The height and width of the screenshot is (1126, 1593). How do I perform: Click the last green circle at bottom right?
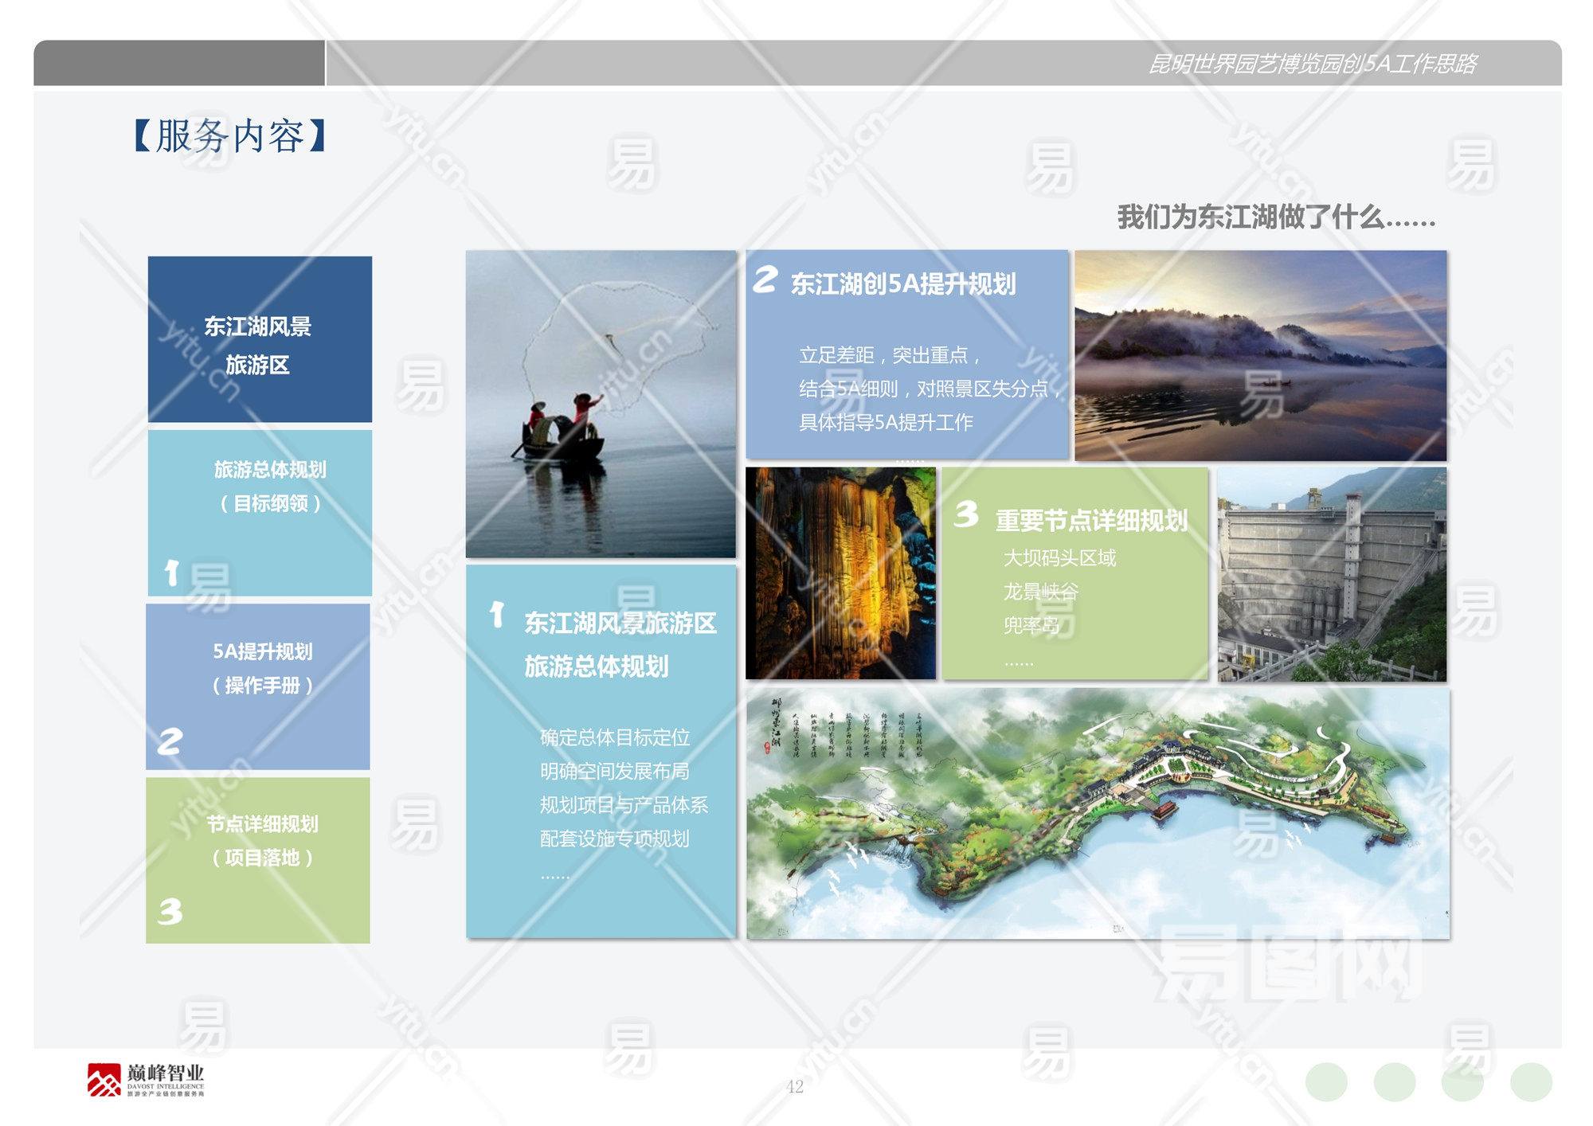coord(1531,1082)
